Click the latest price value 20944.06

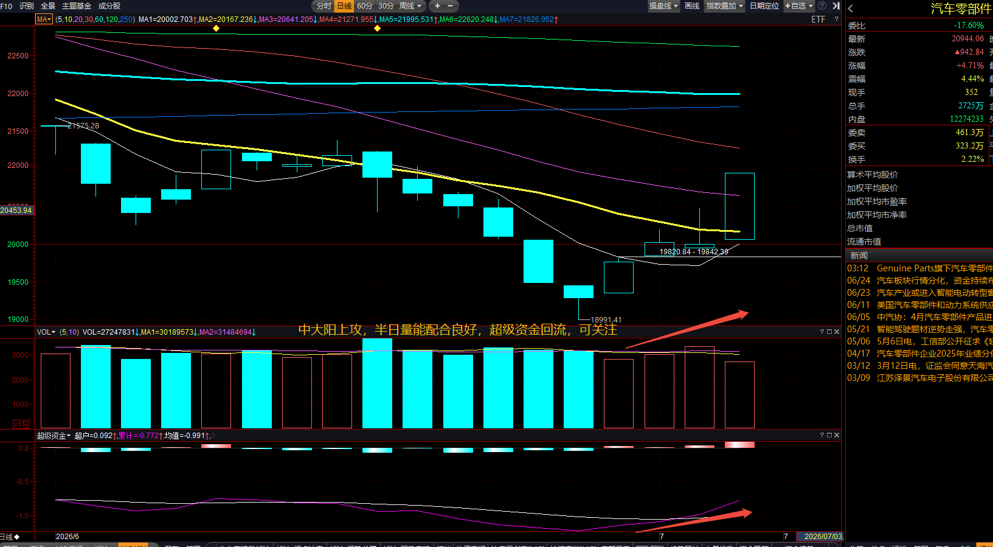point(967,38)
